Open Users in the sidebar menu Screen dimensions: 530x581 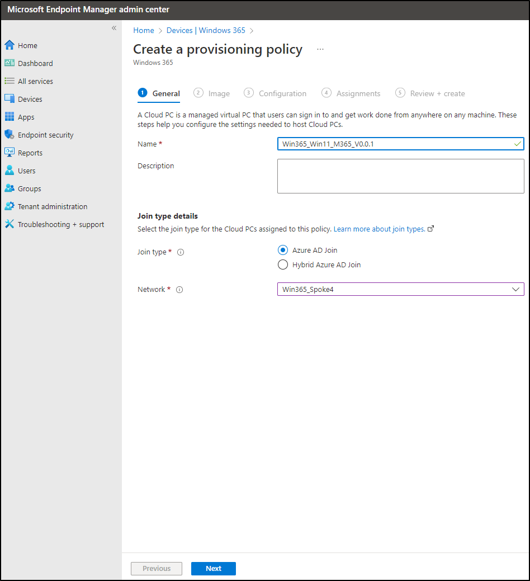(x=27, y=171)
